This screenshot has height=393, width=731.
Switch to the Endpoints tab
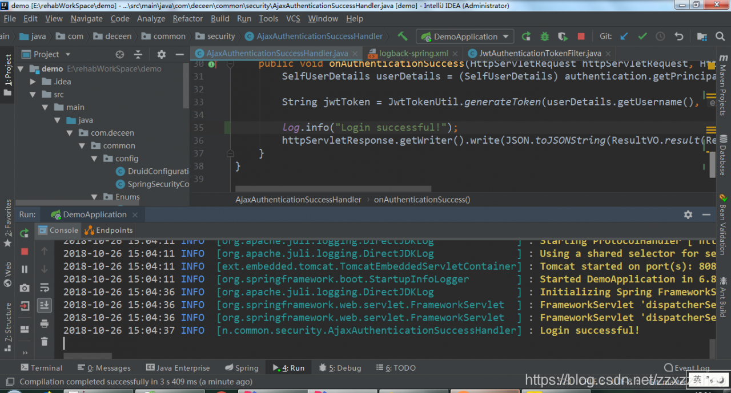tap(109, 230)
